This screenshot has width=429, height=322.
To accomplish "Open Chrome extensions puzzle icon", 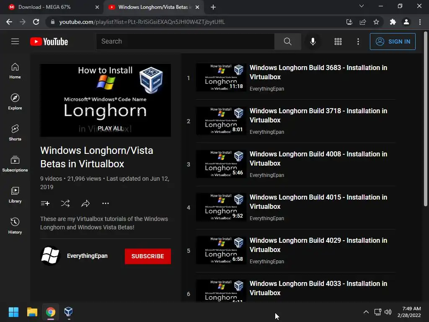I will click(393, 22).
